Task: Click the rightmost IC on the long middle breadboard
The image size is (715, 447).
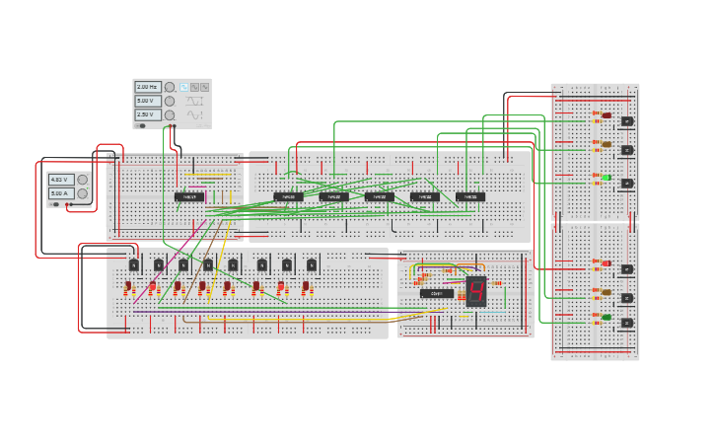Action: 470,196
